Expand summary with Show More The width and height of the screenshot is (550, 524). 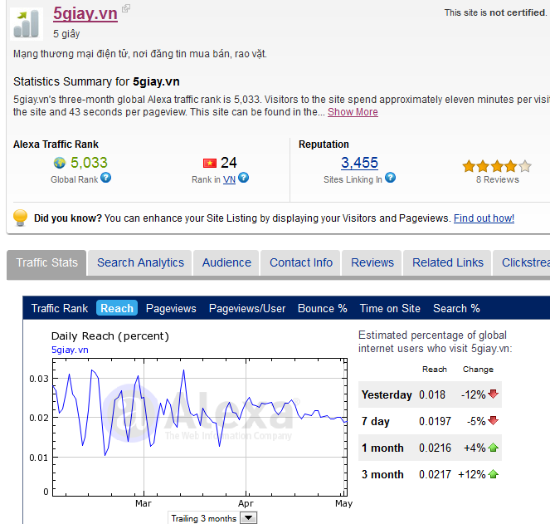point(353,112)
